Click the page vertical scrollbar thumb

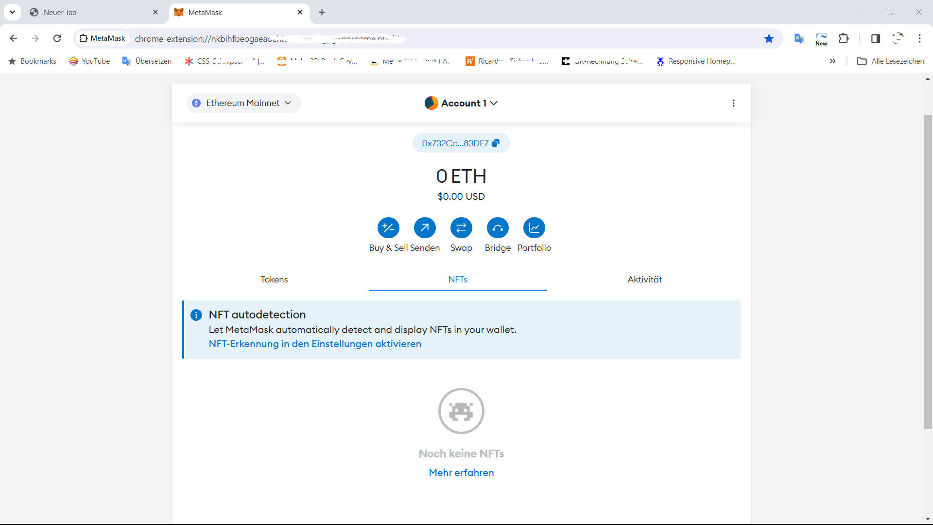[928, 272]
